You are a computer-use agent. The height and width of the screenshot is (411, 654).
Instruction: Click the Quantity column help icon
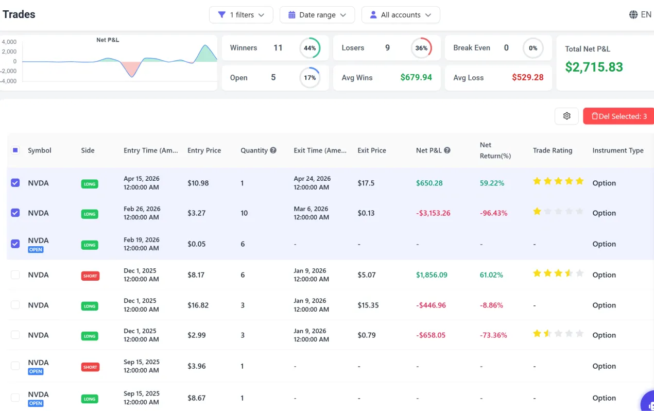tap(273, 150)
